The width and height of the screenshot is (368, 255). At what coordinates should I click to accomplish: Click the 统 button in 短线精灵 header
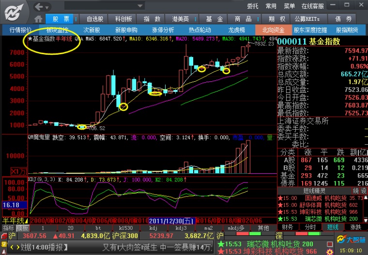(356, 191)
